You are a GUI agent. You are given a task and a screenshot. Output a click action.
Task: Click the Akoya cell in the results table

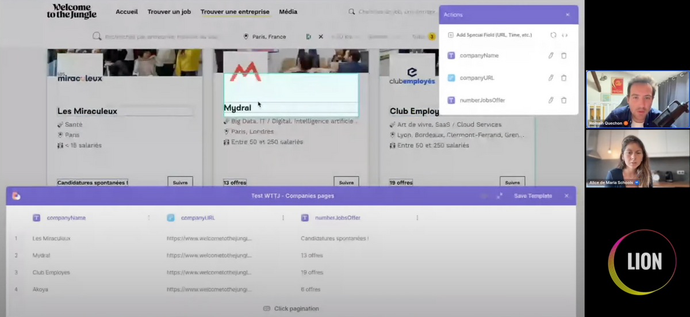pos(40,289)
